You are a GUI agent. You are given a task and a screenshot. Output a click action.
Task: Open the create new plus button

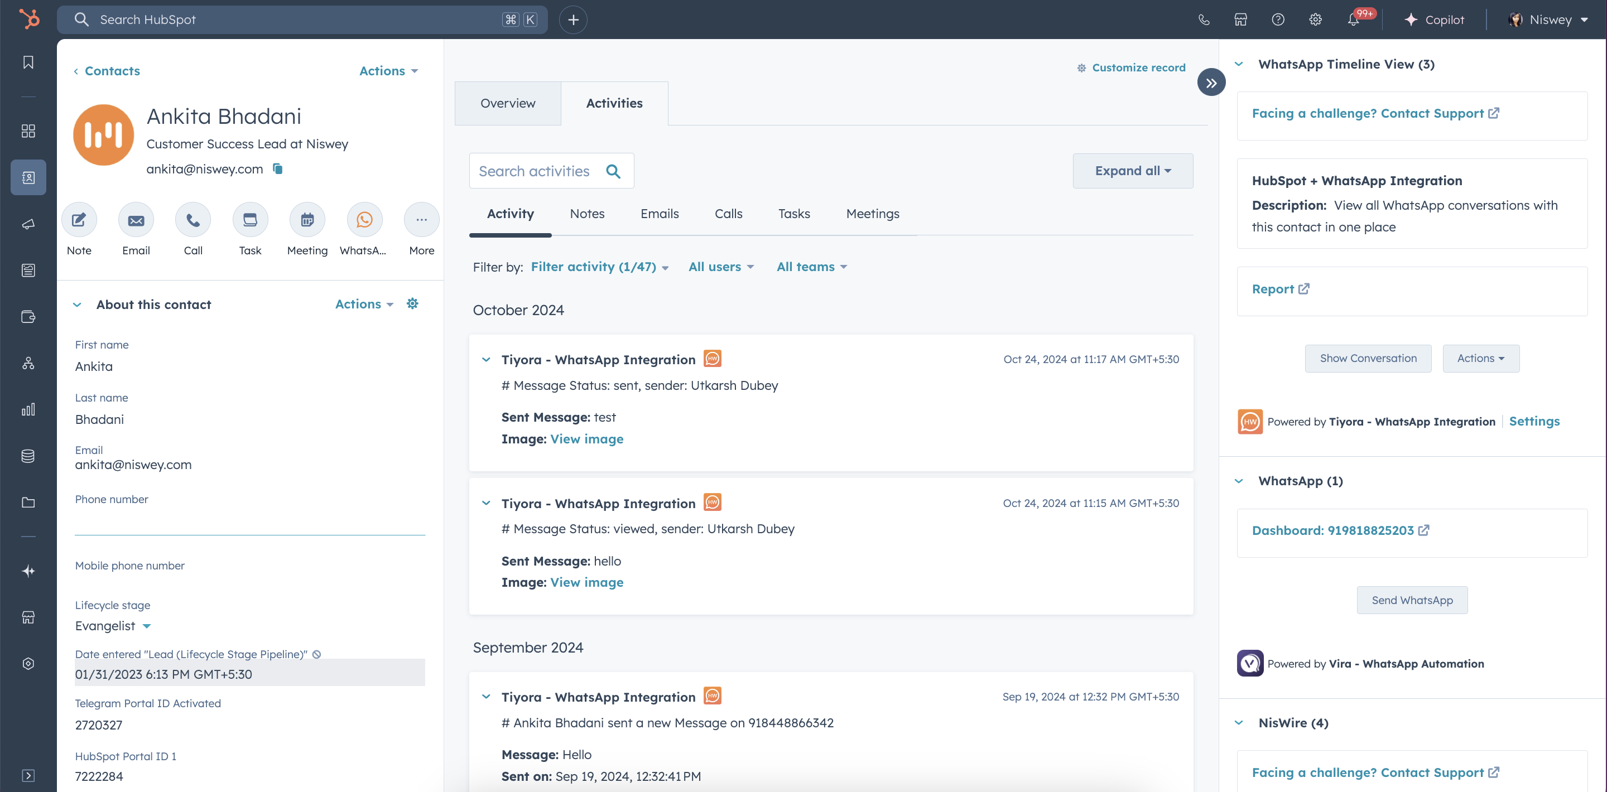572,20
